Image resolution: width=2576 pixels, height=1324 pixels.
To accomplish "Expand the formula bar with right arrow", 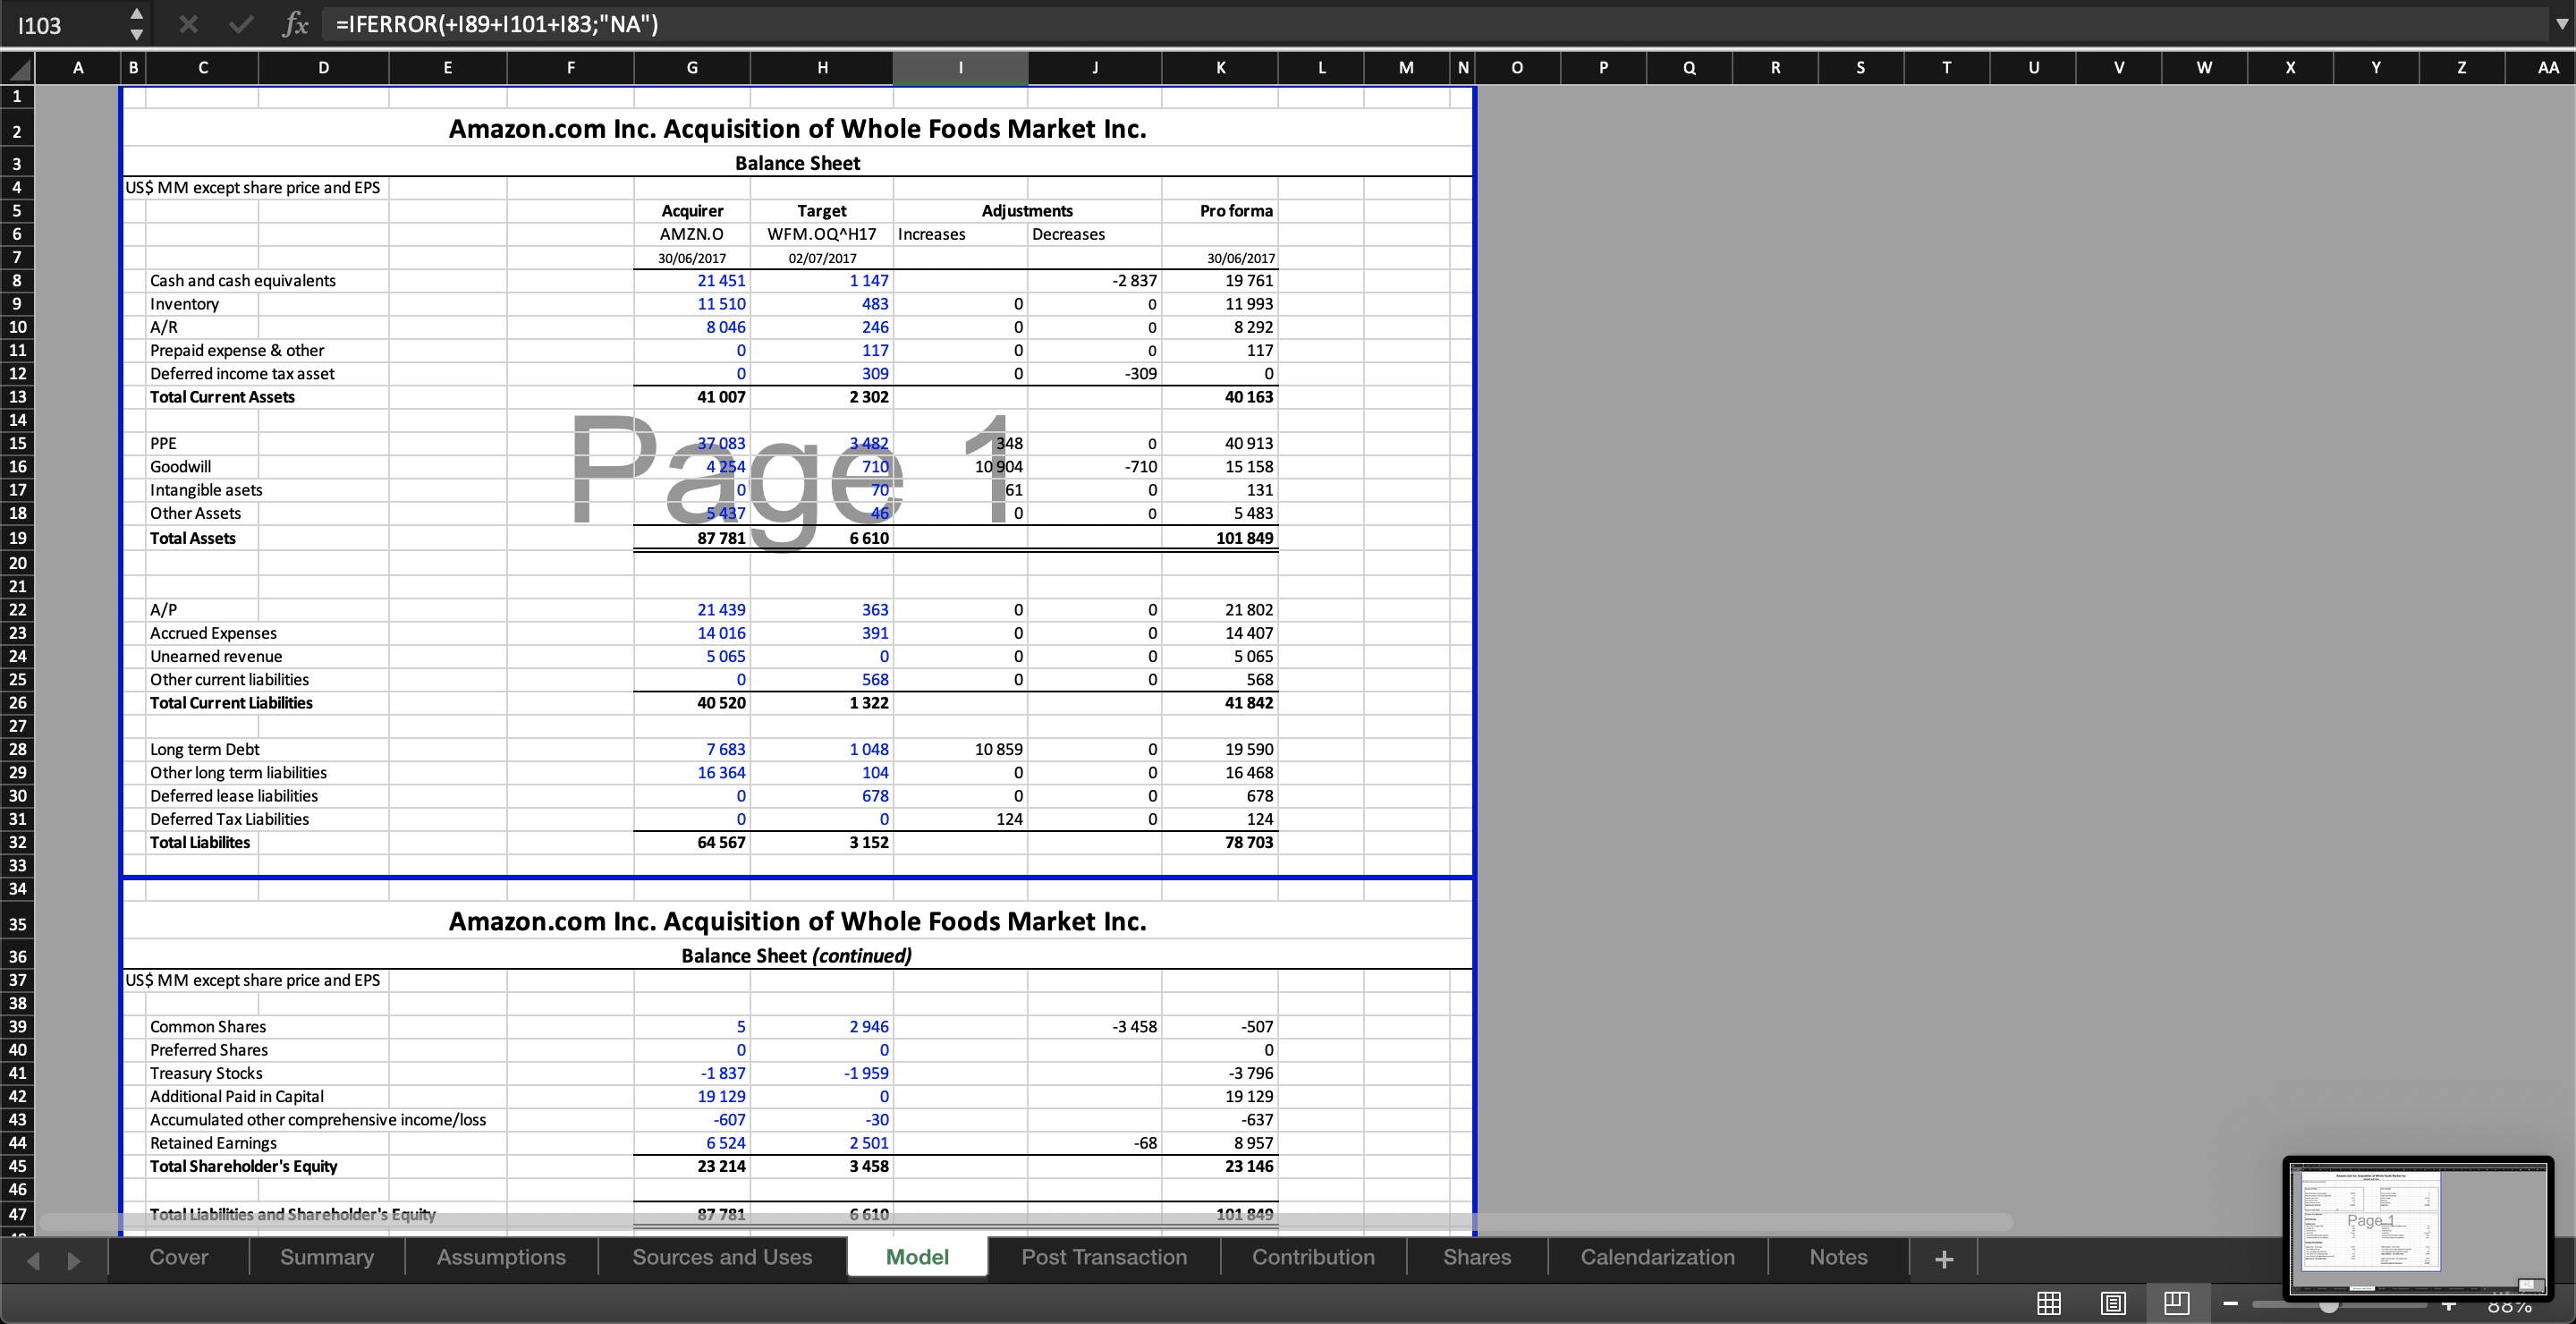I will point(2561,24).
